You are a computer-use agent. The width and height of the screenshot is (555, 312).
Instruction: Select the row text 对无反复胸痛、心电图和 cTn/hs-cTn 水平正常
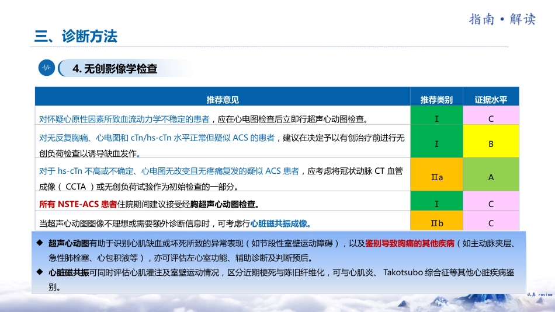pos(123,138)
